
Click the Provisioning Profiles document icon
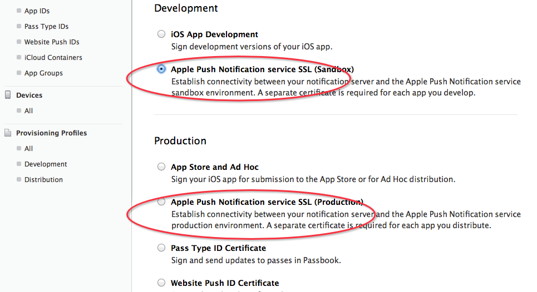coord(8,133)
